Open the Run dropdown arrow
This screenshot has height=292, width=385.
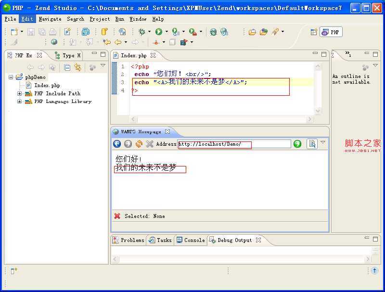(x=166, y=32)
